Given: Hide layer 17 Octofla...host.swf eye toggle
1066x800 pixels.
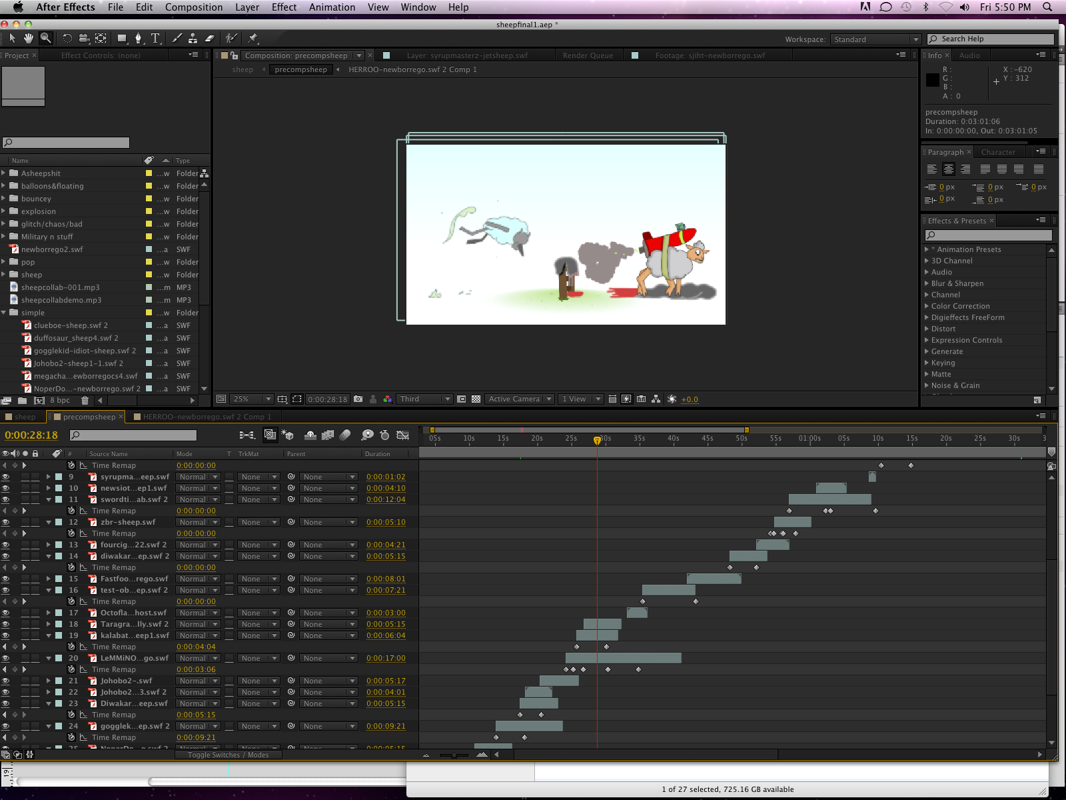Looking at the screenshot, I should (x=5, y=613).
